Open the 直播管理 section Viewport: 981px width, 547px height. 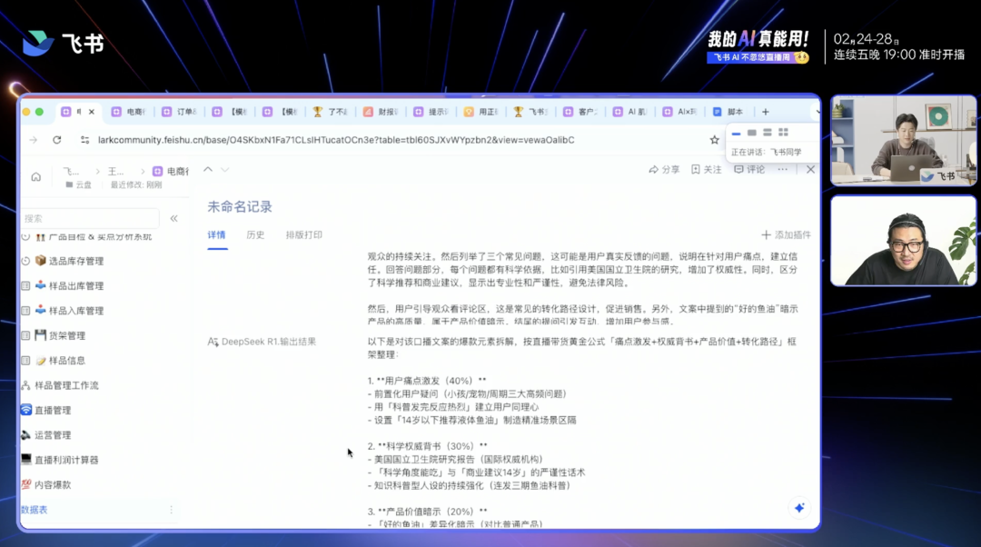(53, 410)
